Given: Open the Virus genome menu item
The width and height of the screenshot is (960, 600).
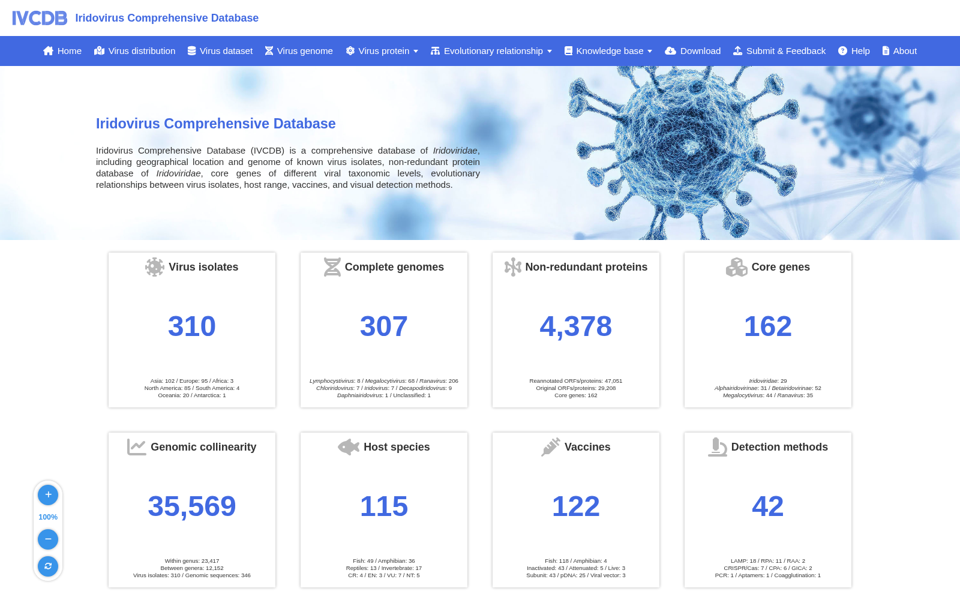Looking at the screenshot, I should 299,51.
